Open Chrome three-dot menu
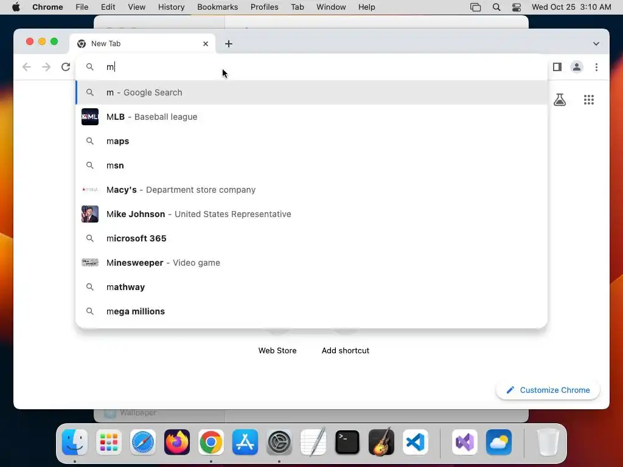The width and height of the screenshot is (623, 467). coord(596,67)
